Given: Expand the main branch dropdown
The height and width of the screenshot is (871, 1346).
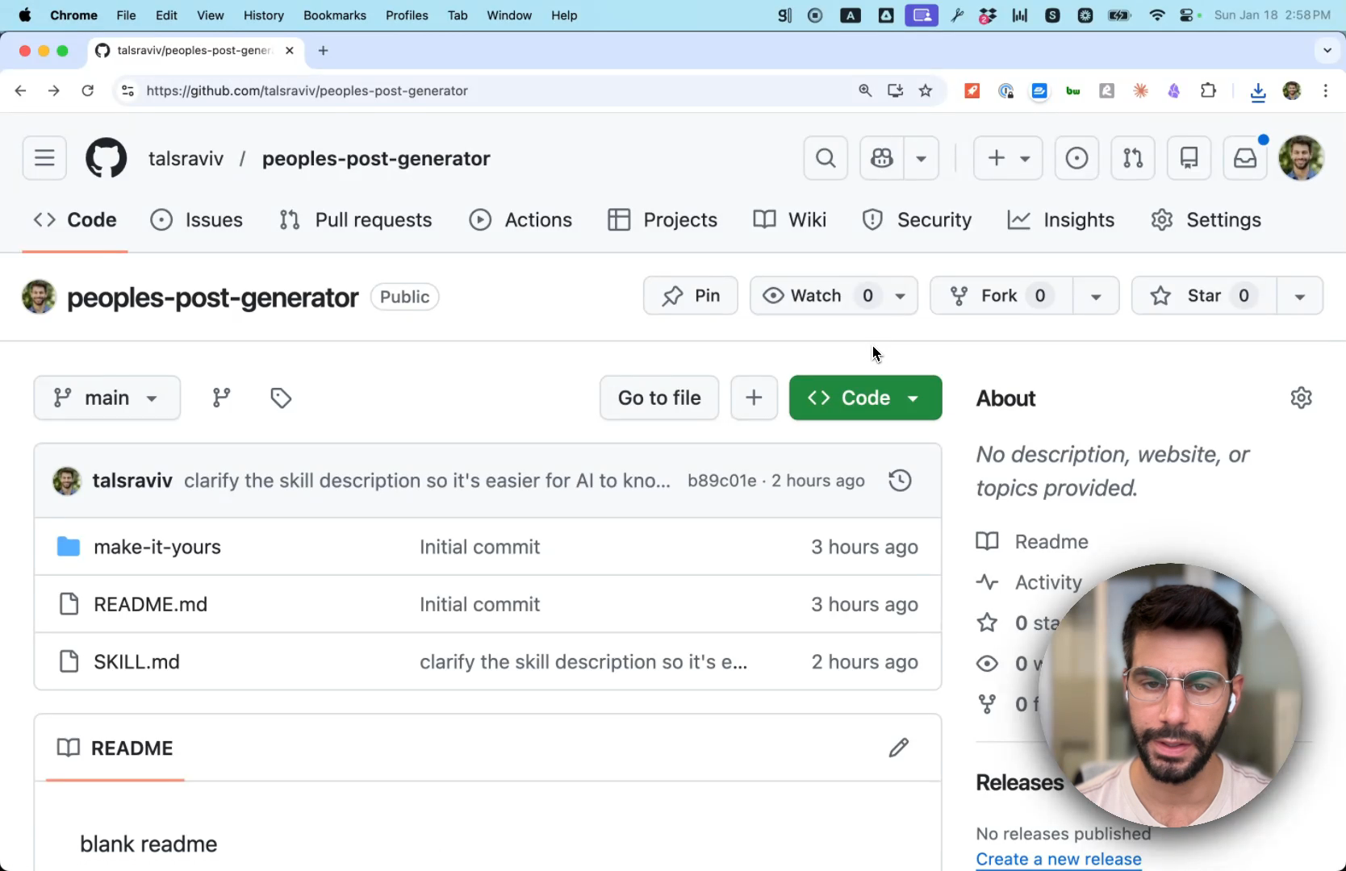Looking at the screenshot, I should pos(107,398).
